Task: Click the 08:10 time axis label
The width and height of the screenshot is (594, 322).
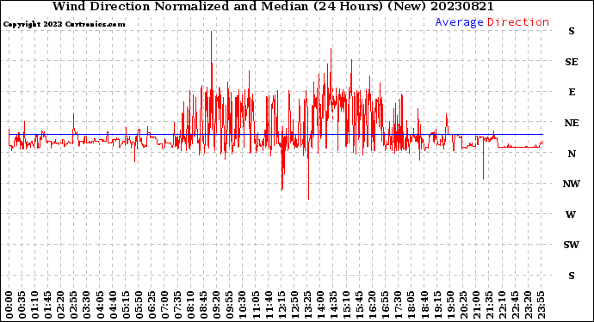Action: tap(191, 305)
